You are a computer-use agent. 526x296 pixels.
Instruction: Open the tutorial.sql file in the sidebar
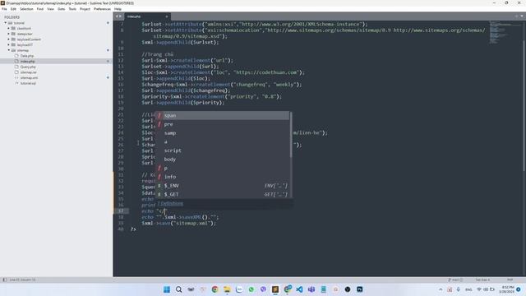coord(28,83)
